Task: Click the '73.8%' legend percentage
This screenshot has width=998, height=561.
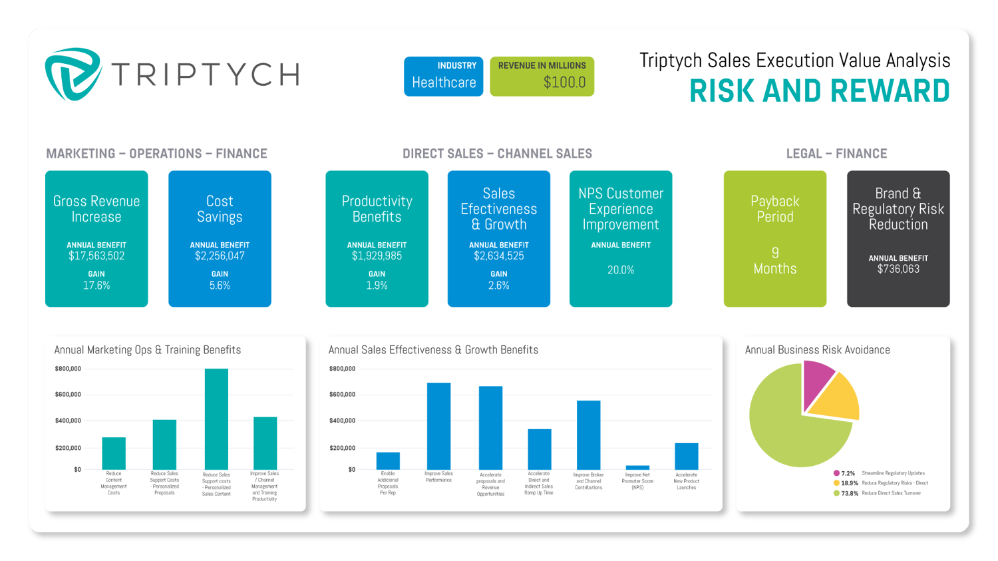Action: point(850,494)
